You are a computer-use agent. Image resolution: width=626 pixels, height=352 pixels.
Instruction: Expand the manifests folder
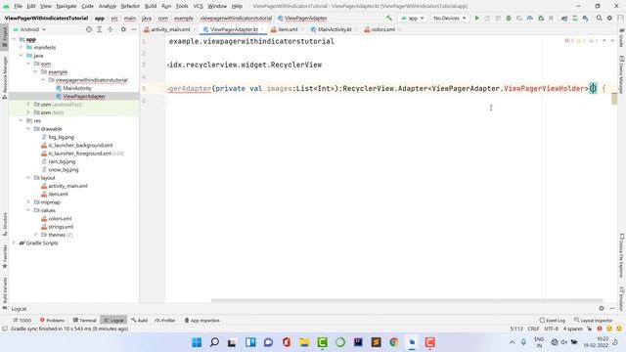tap(22, 47)
